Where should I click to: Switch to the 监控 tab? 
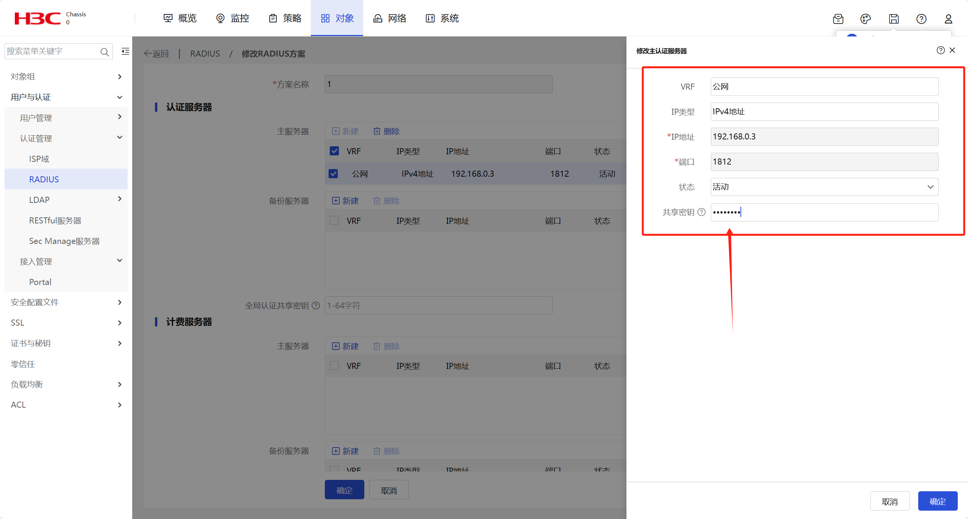coord(232,18)
